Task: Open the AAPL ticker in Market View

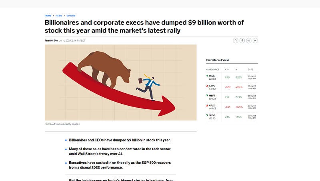Action: click(212, 86)
